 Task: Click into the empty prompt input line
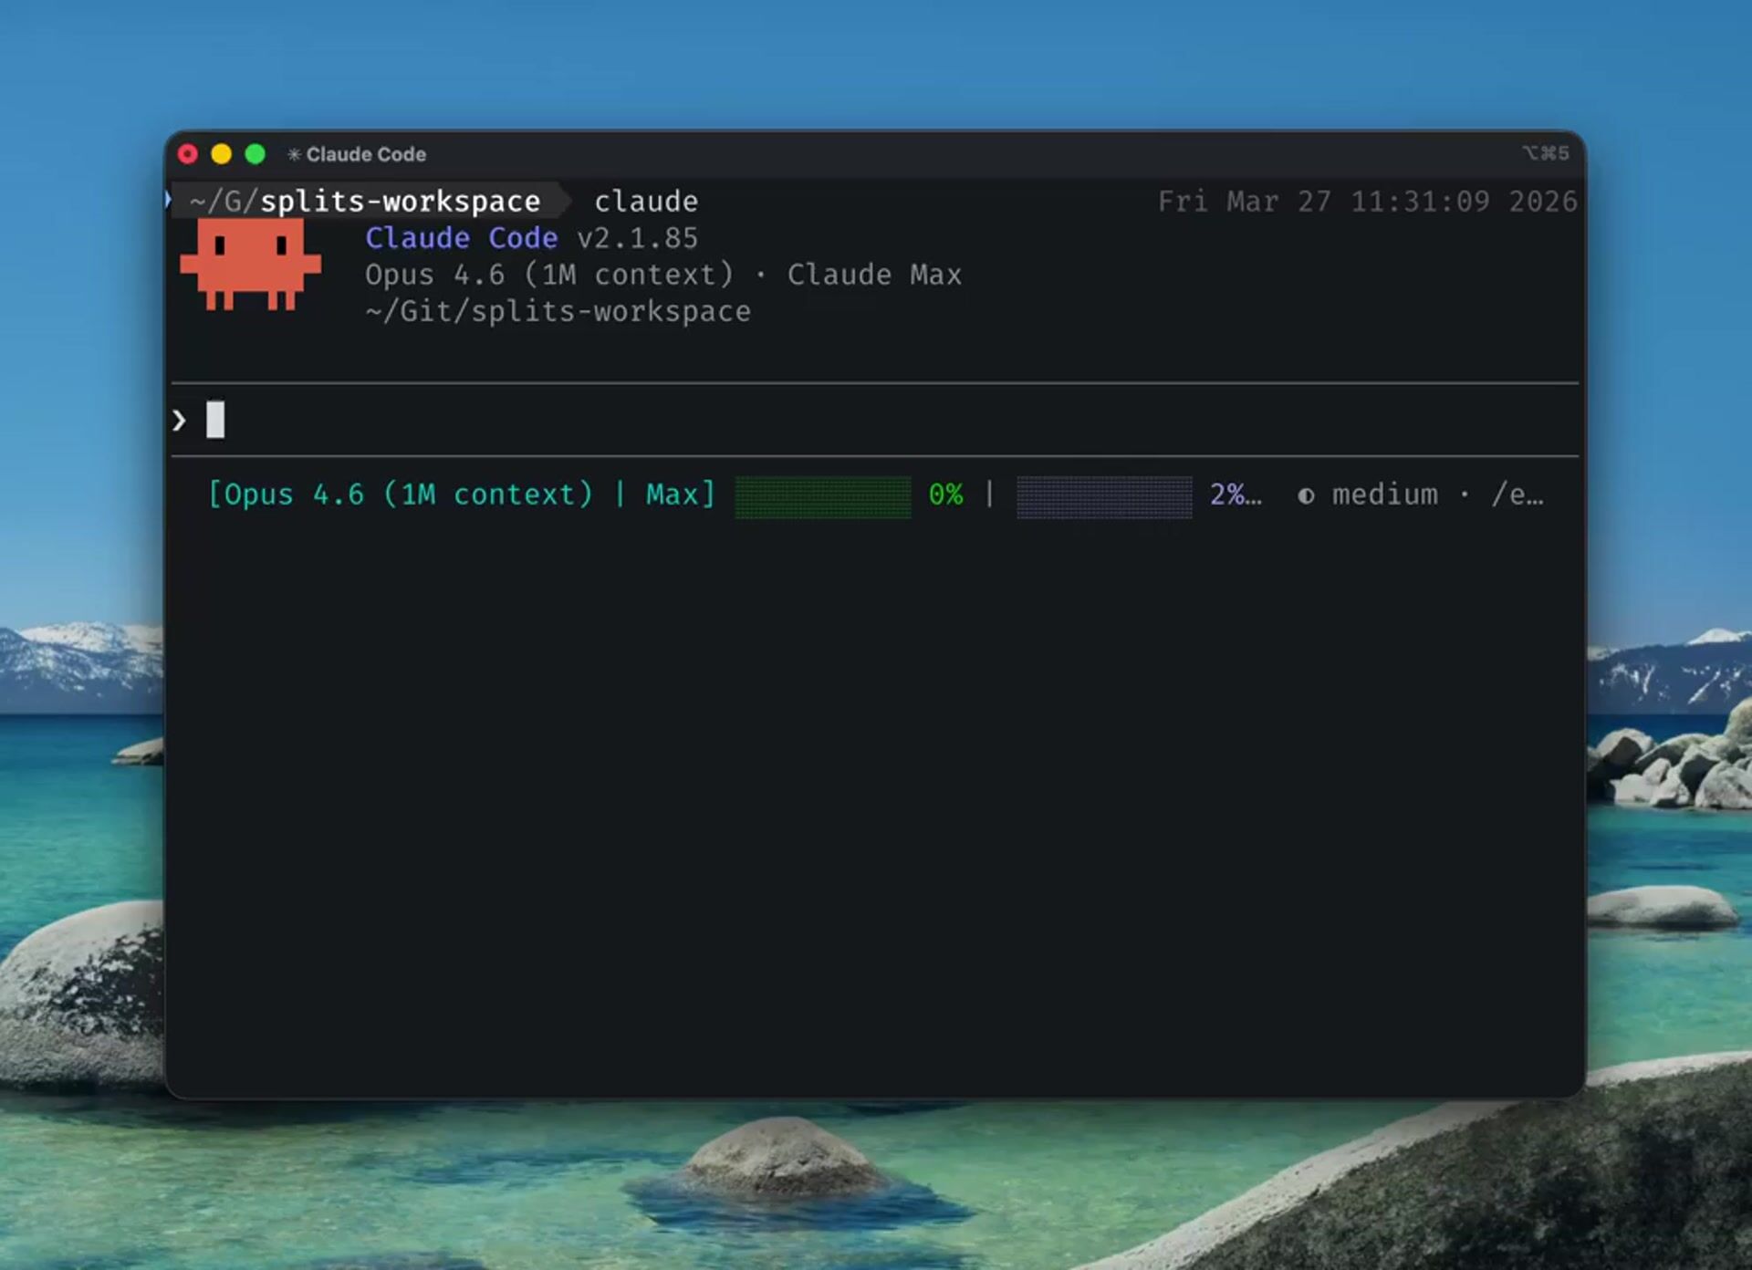(821, 421)
